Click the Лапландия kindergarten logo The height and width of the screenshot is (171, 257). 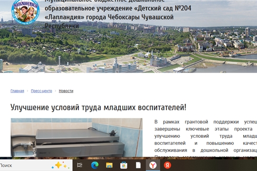tap(25, 12)
